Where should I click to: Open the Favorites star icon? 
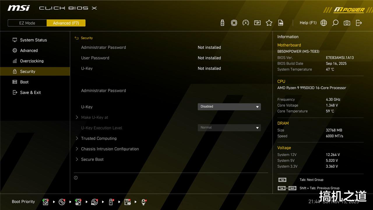269,23
